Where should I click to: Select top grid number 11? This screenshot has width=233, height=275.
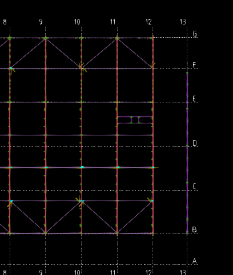tap(113, 22)
